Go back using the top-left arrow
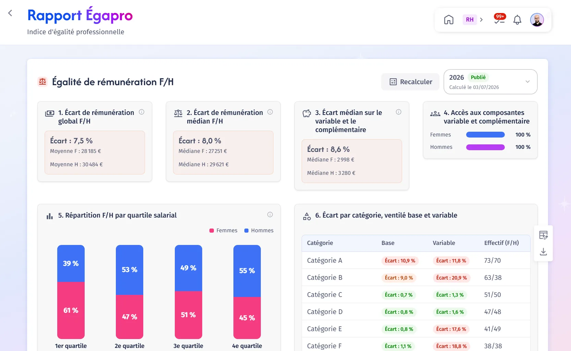Screen dimensions: 571x351 point(10,13)
